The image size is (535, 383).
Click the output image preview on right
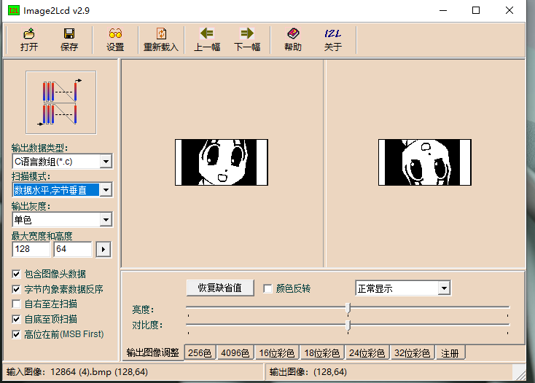point(425,162)
